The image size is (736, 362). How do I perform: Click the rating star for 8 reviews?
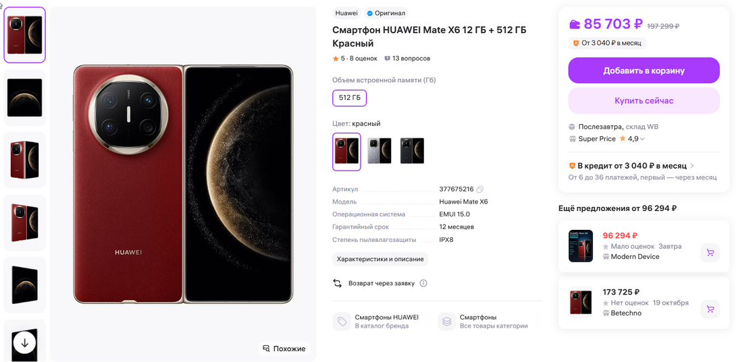(336, 59)
